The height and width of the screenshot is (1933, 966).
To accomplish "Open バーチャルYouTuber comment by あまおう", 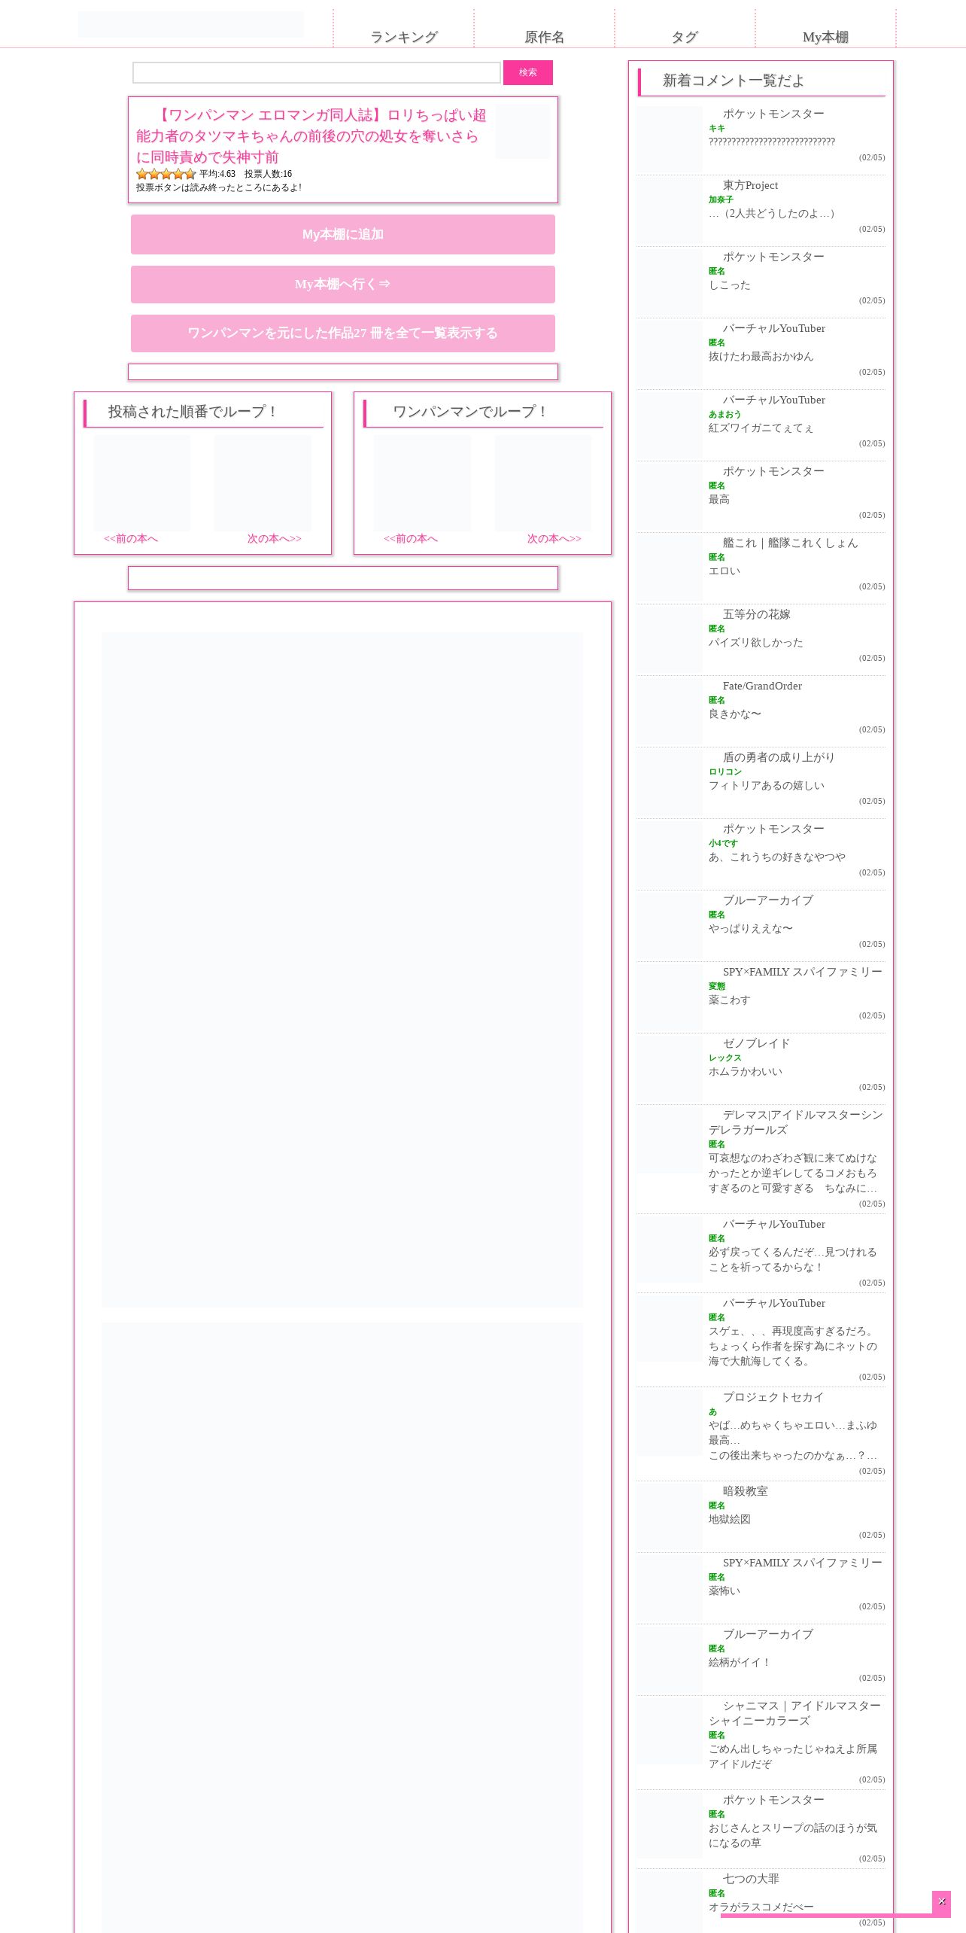I will (x=761, y=425).
